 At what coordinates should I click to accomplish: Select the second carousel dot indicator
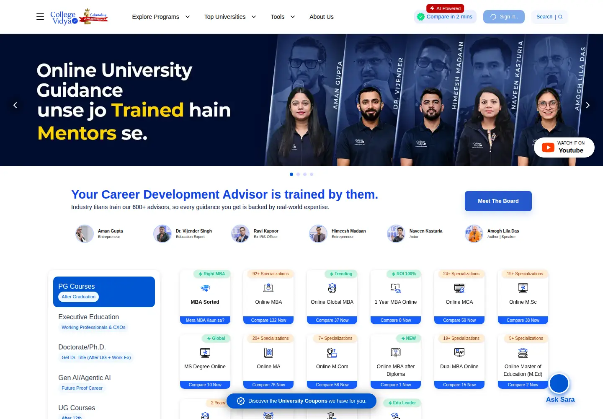[x=298, y=174]
